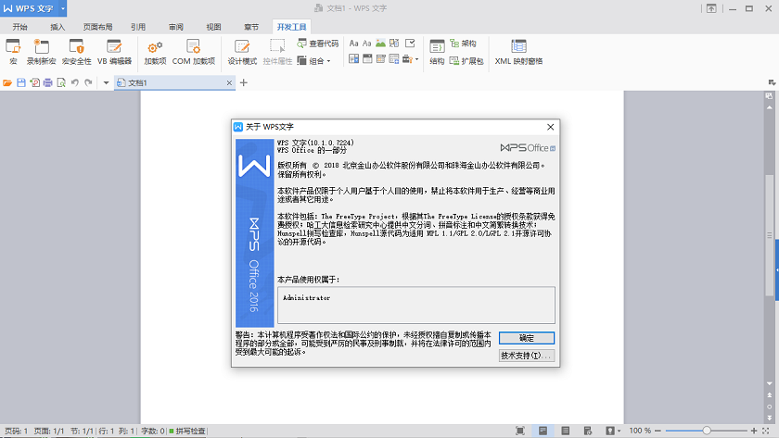This screenshot has height=438, width=779.
Task: Click the vertical scrollbar down arrow
Action: [x=770, y=383]
